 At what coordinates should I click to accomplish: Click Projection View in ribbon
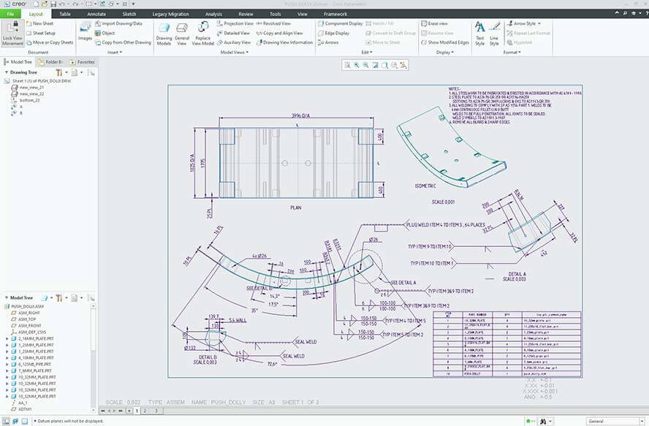(x=238, y=23)
